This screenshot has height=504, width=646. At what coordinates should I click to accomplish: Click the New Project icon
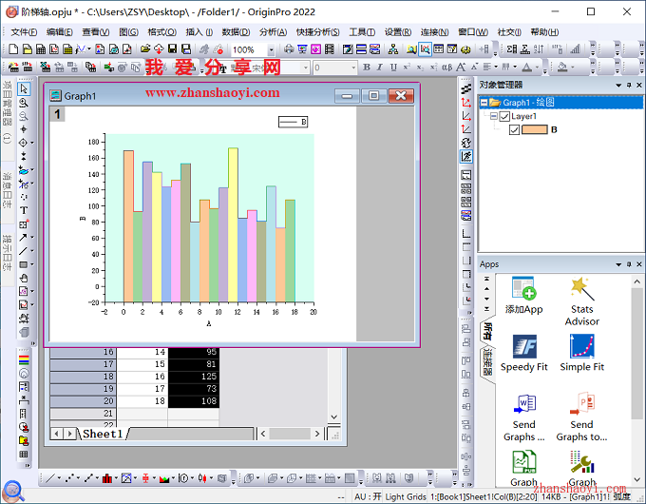coord(13,49)
